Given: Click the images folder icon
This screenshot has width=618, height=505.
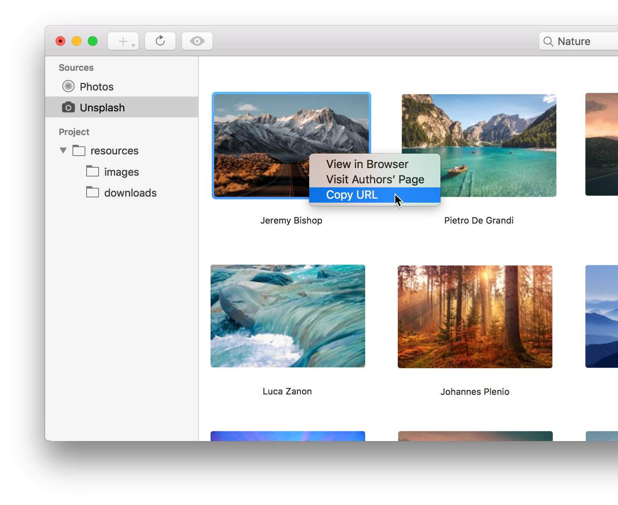Looking at the screenshot, I should click(93, 172).
